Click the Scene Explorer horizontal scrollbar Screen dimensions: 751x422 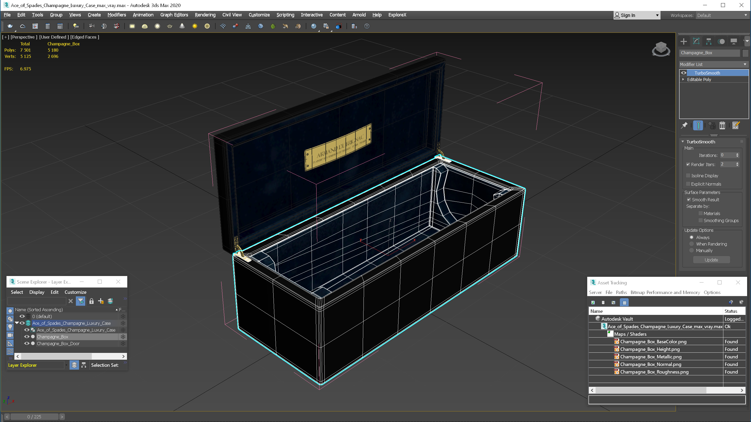coord(70,356)
